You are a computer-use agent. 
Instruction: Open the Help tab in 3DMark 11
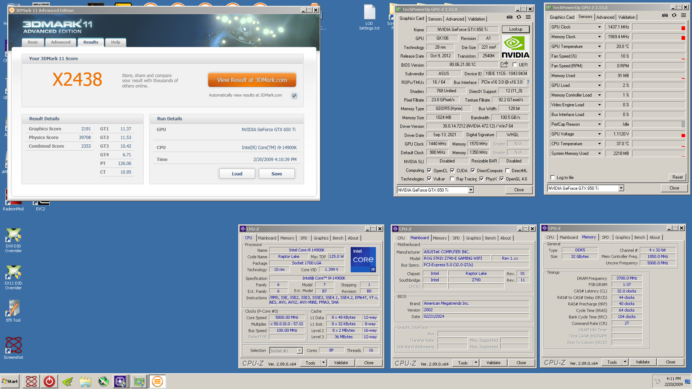pyautogui.click(x=115, y=43)
